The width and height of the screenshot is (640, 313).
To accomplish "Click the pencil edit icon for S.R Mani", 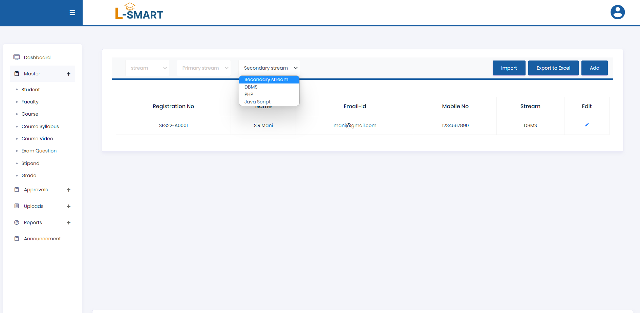I will click(586, 125).
